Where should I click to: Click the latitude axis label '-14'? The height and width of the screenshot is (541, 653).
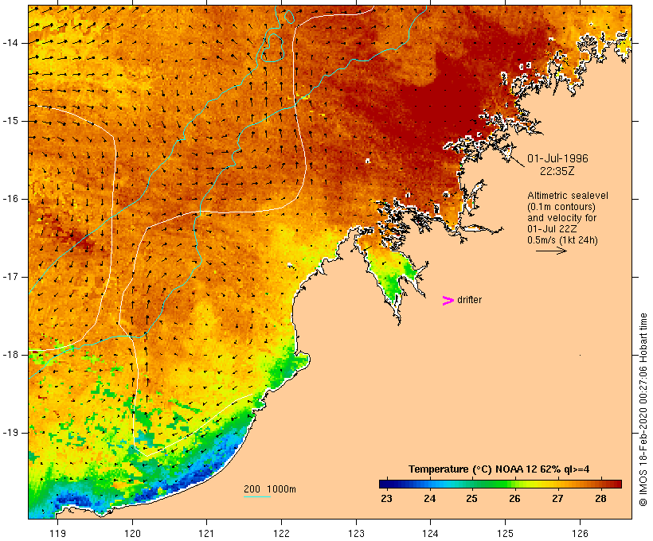10,42
